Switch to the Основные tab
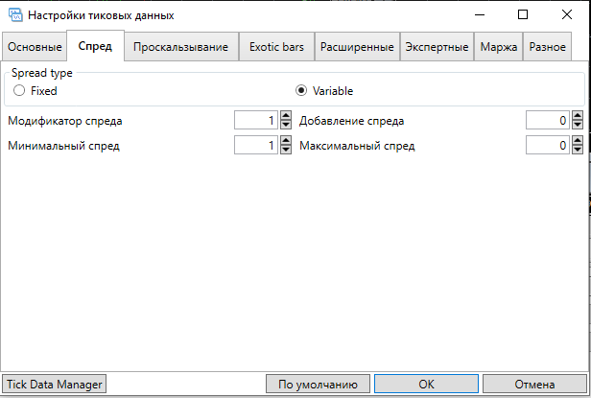The image size is (591, 398). pyautogui.click(x=35, y=47)
